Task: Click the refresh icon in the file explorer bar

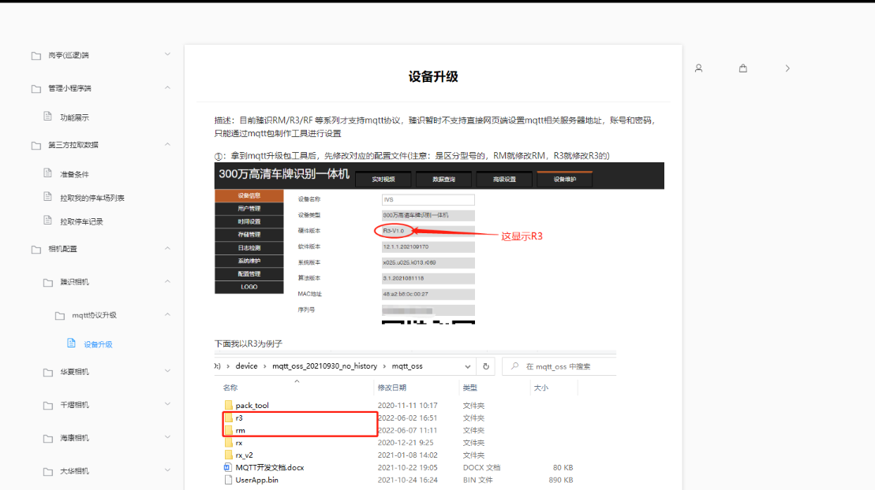Action: click(x=486, y=366)
